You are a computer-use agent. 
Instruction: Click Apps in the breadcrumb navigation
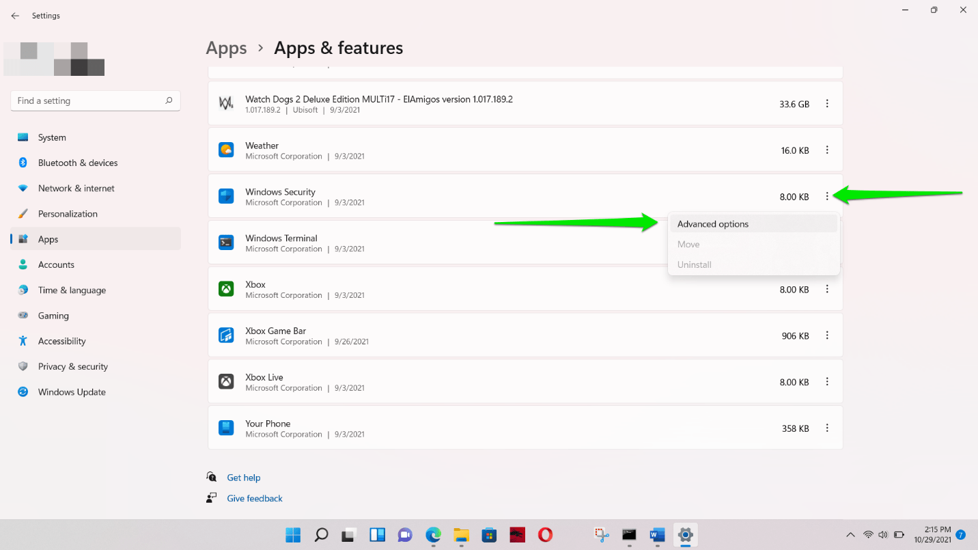point(226,48)
